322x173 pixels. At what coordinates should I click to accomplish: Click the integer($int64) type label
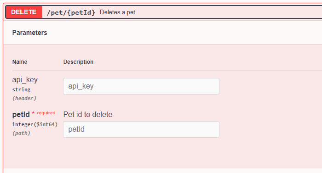[x=35, y=124]
